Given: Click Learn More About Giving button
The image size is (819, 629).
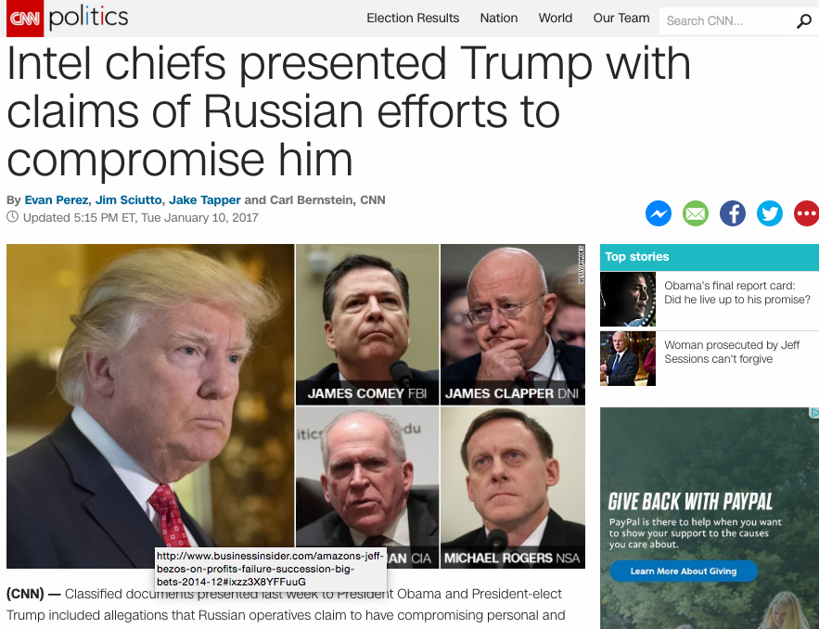Looking at the screenshot, I should coord(684,571).
